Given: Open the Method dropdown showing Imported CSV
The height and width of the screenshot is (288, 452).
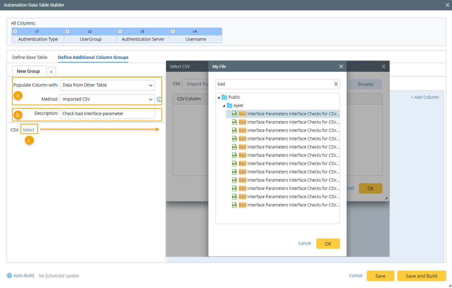Looking at the screenshot, I should coord(107,99).
